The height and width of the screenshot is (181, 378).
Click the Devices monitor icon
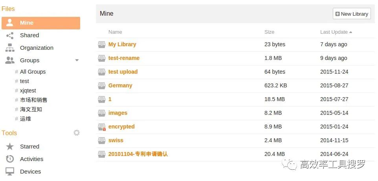(x=10, y=172)
